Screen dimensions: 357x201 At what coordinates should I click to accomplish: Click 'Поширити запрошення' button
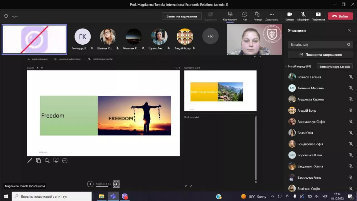320,55
